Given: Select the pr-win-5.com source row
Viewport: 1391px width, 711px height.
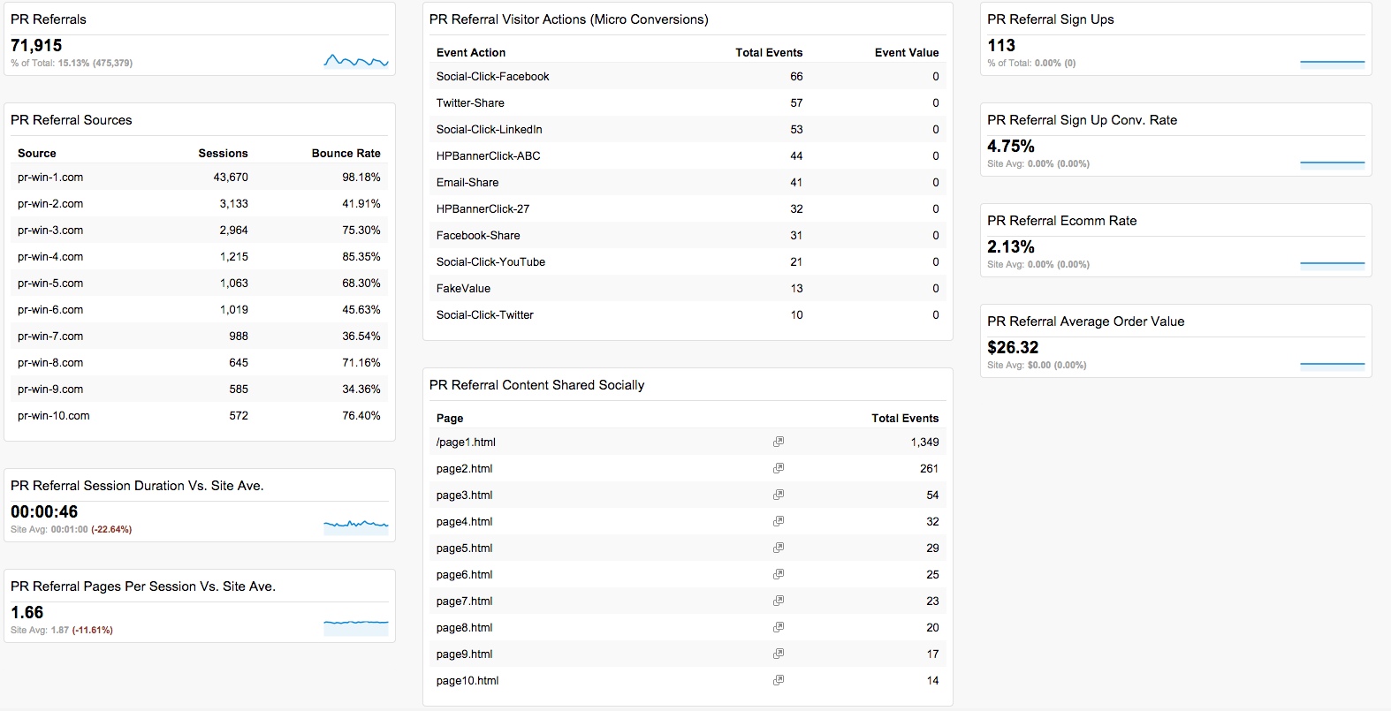Looking at the screenshot, I should [x=200, y=284].
